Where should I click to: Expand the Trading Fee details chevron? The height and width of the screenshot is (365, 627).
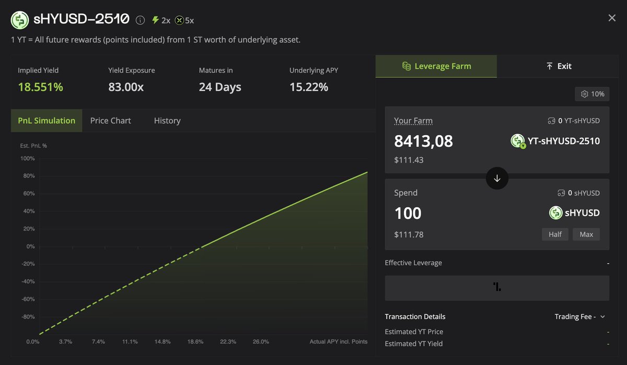coord(602,317)
